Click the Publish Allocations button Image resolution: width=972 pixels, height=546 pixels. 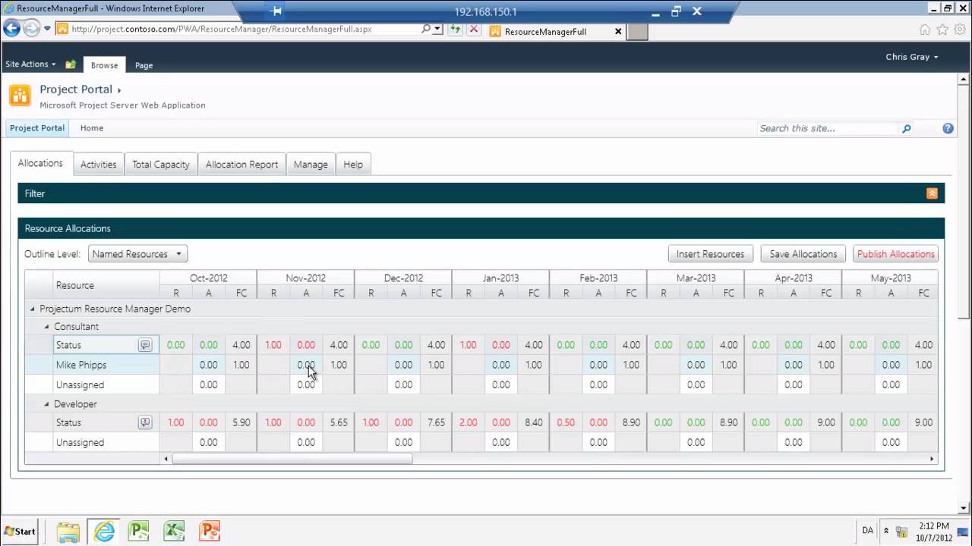896,254
